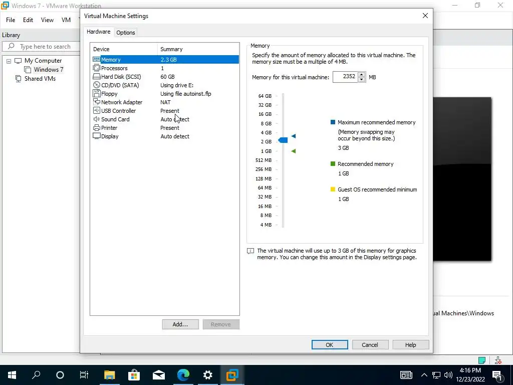Switch to the Hardware tab

coord(98,32)
